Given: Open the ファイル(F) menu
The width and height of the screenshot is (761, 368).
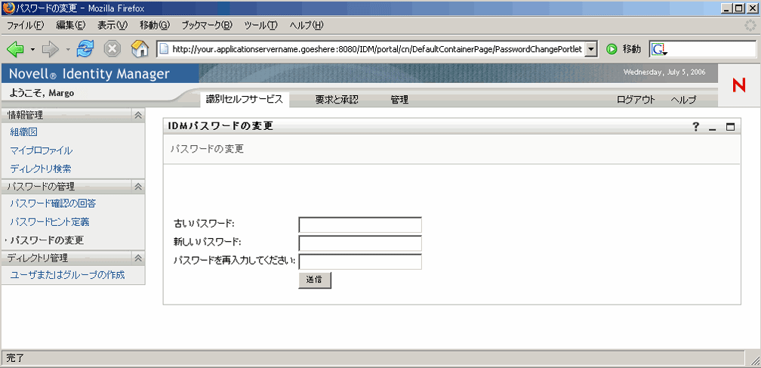Looking at the screenshot, I should pos(25,25).
